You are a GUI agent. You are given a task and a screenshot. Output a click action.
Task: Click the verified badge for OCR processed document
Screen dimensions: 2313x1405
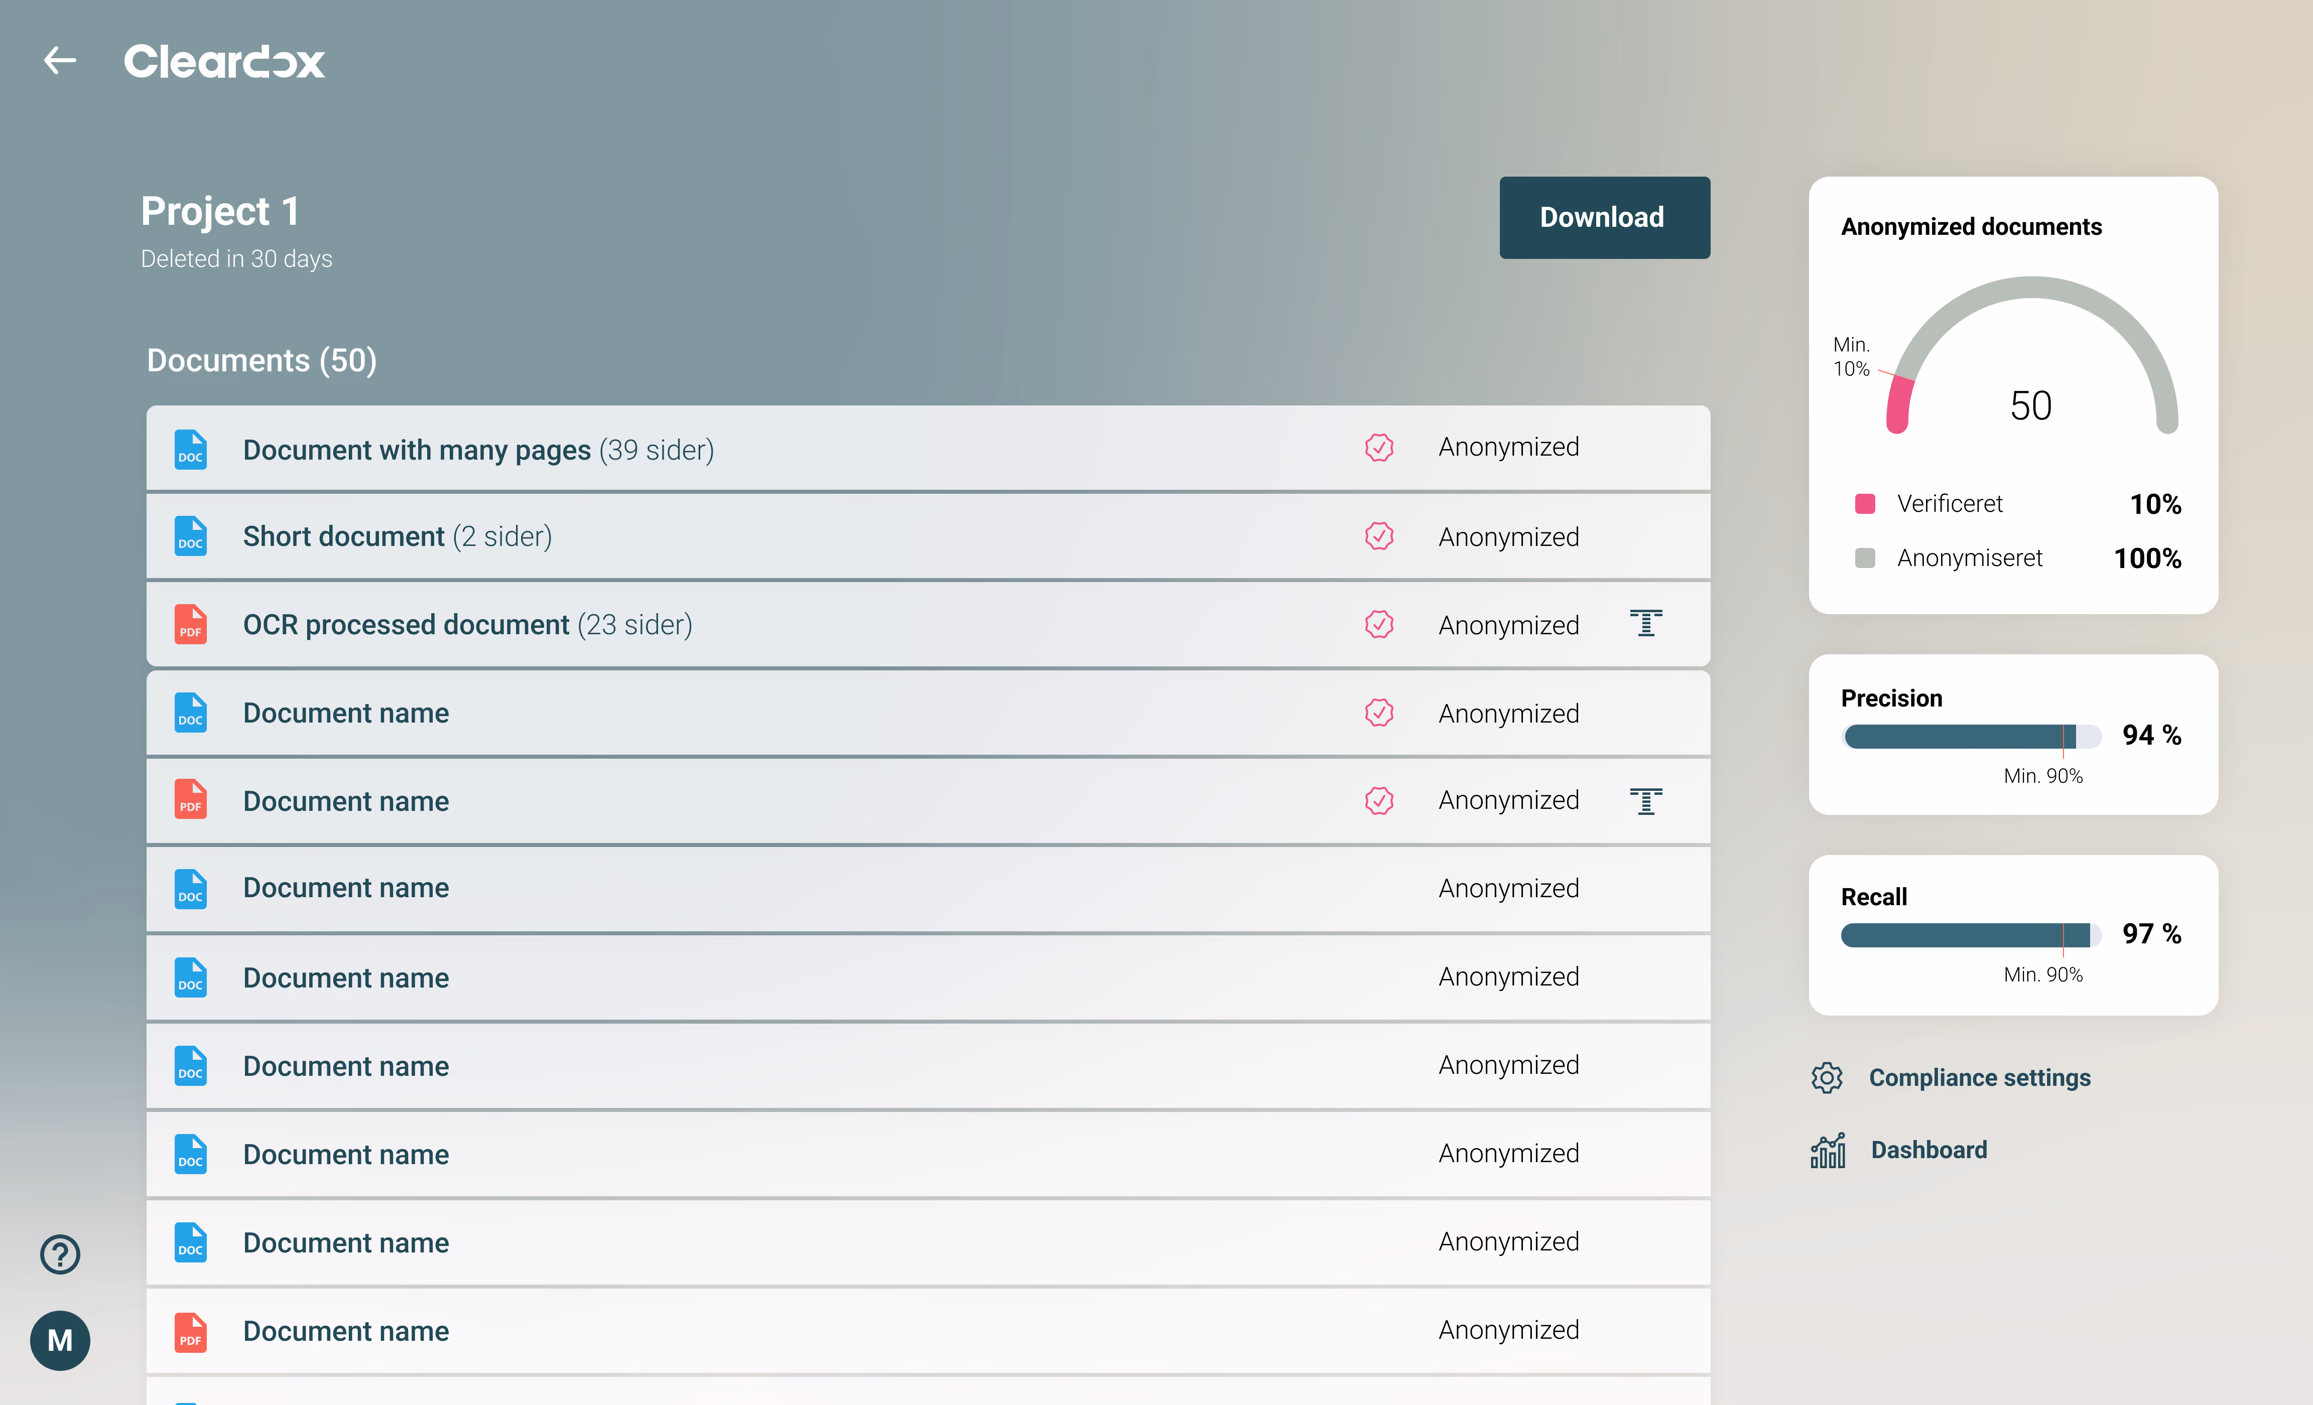click(x=1379, y=624)
